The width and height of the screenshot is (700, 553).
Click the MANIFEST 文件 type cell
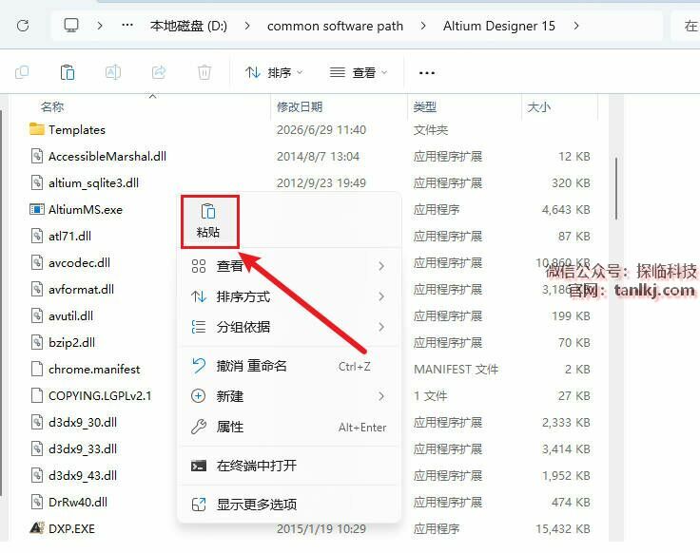[456, 370]
